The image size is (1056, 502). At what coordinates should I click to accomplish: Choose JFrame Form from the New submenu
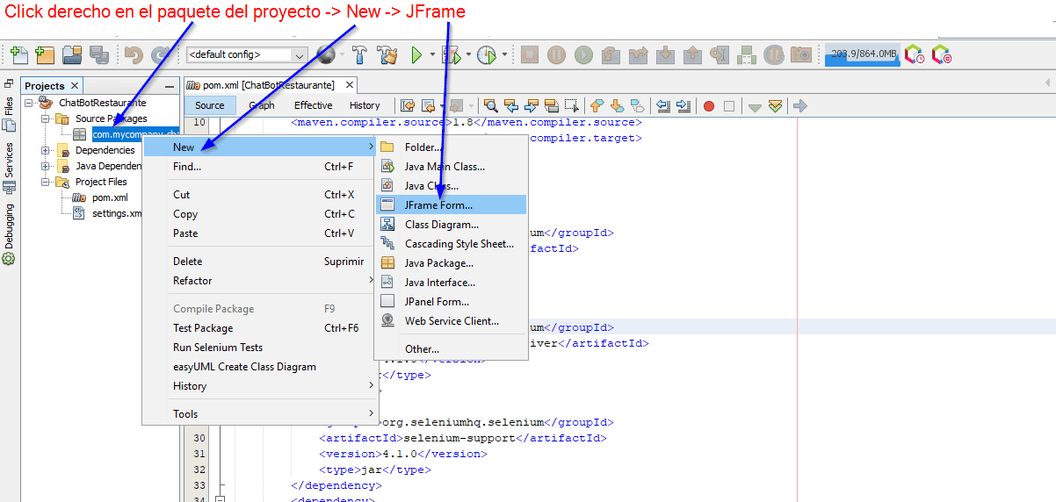pos(451,204)
